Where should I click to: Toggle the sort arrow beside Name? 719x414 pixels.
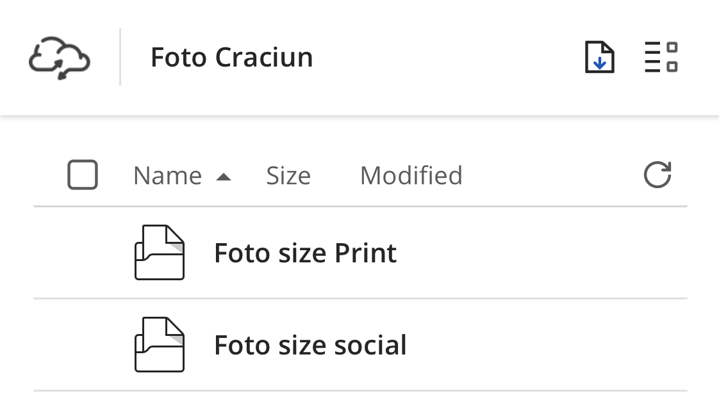tap(223, 177)
